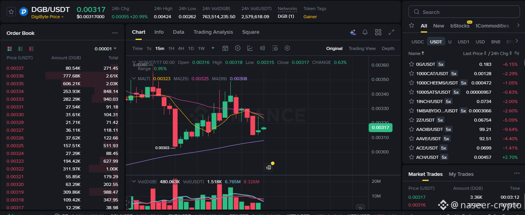Click the chart event marker icon
The height and width of the screenshot is (215, 525).
coord(268,167)
